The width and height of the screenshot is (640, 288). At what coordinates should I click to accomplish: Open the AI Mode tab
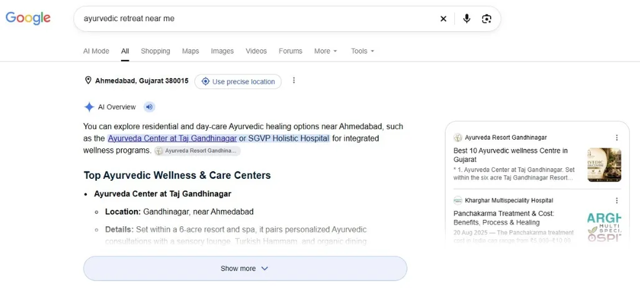[96, 51]
